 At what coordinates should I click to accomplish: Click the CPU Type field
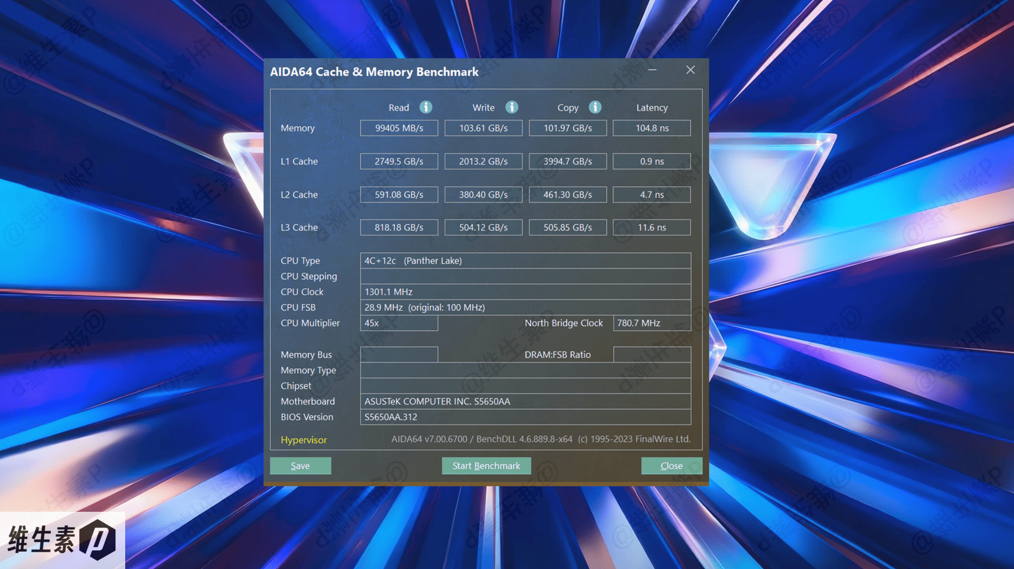[525, 261]
